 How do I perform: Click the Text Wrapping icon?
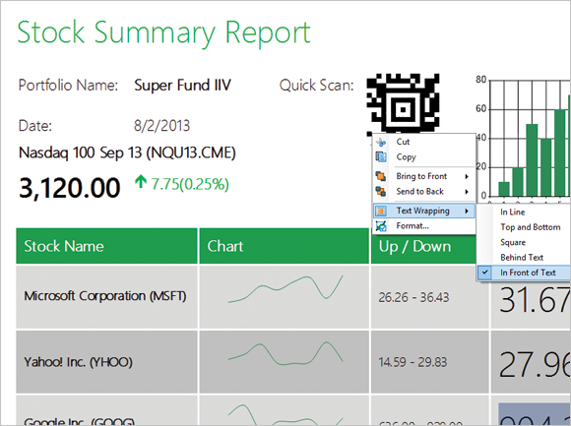click(x=381, y=211)
